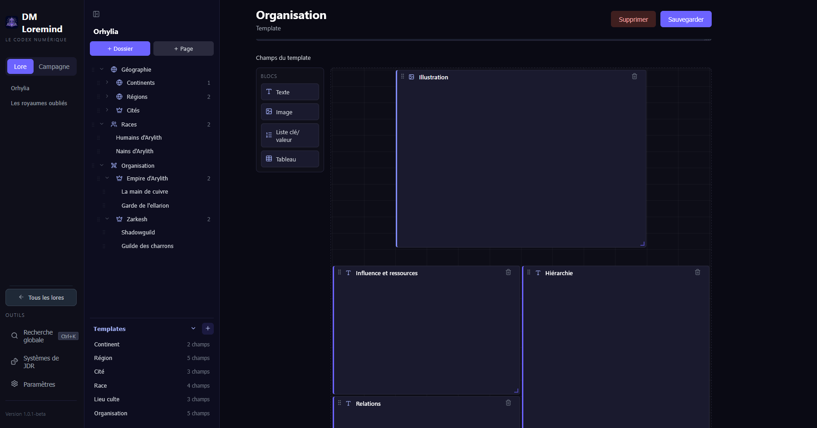Click the Organisation crossed swords icon

[x=114, y=165]
